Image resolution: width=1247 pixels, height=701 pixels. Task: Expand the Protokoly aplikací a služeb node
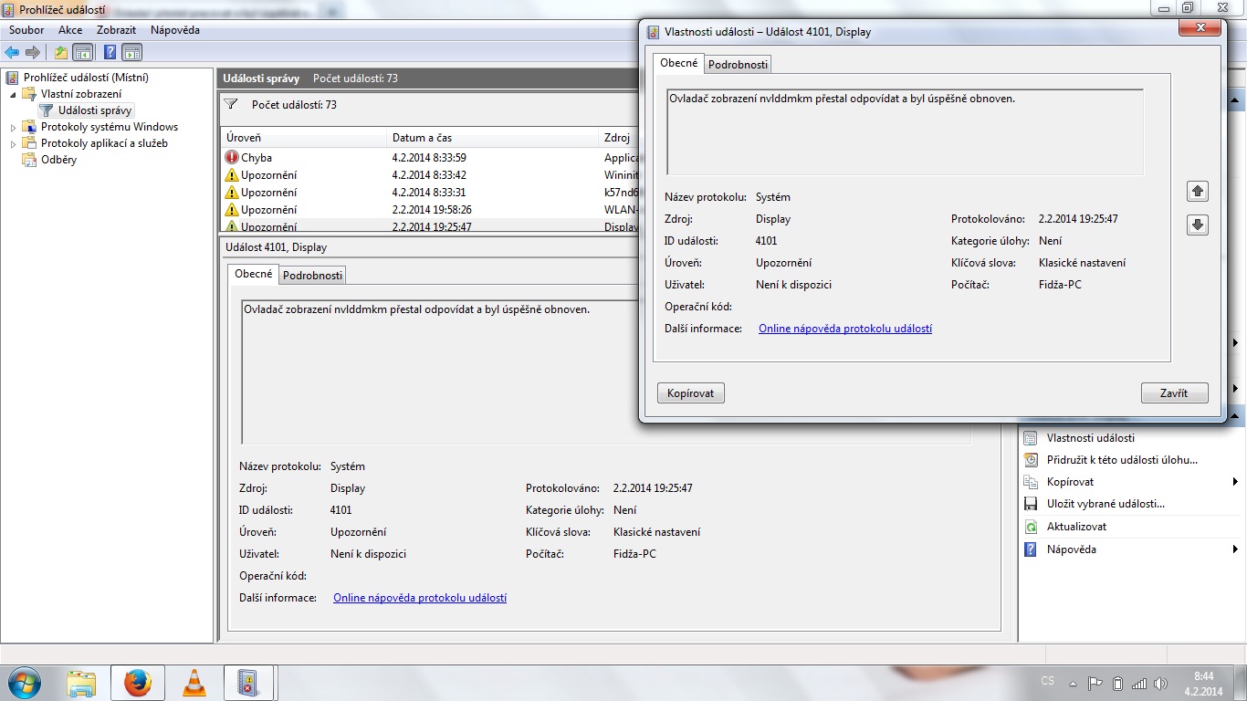click(x=13, y=143)
